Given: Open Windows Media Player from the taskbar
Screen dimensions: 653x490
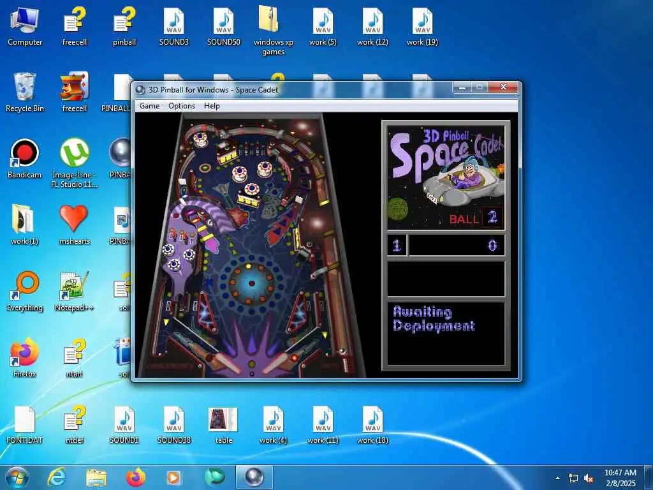Looking at the screenshot, I should pyautogui.click(x=175, y=477).
